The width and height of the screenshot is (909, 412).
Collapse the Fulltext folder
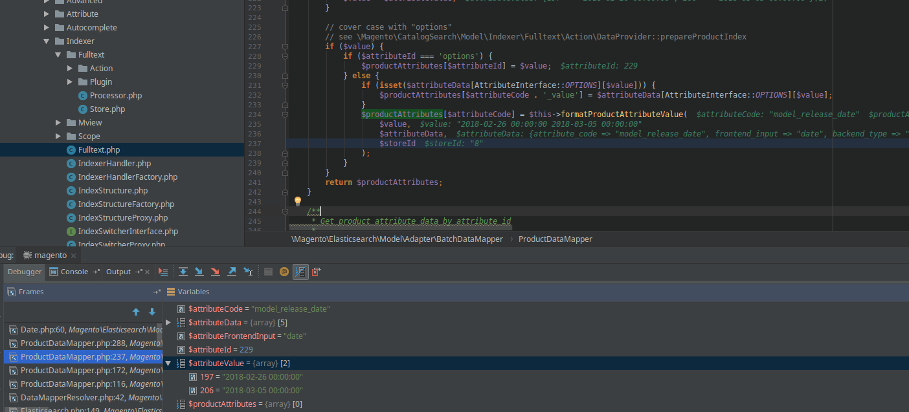pos(58,55)
